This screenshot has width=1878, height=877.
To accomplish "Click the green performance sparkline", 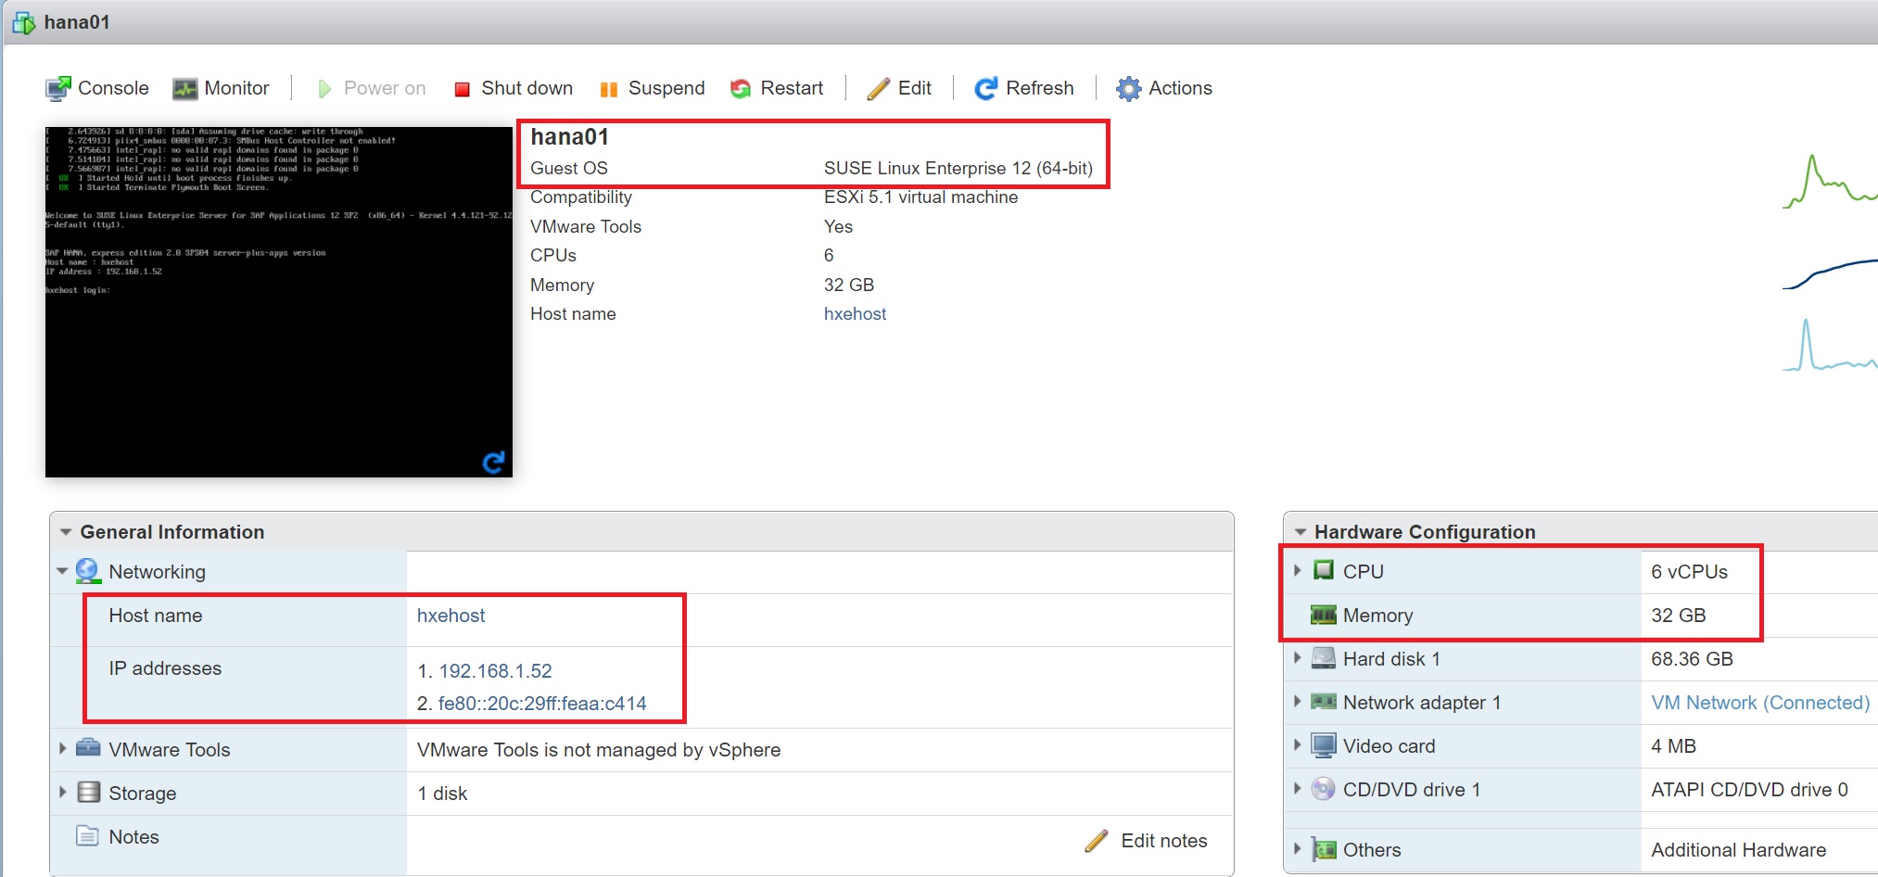I will click(1830, 182).
